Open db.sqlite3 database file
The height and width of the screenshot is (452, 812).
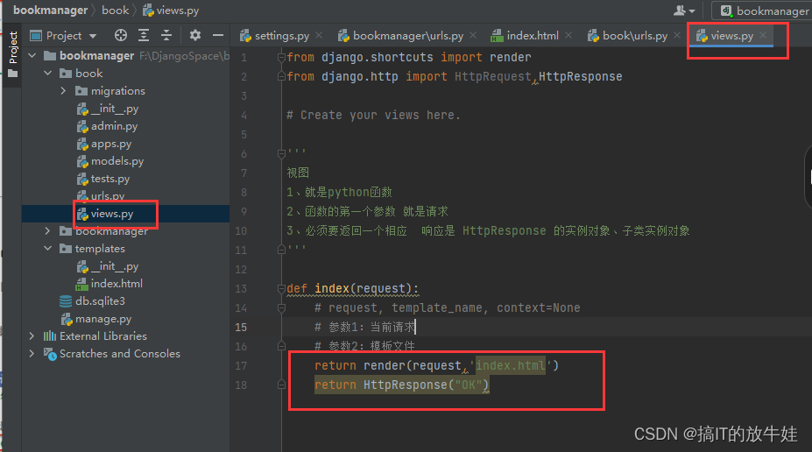92,300
